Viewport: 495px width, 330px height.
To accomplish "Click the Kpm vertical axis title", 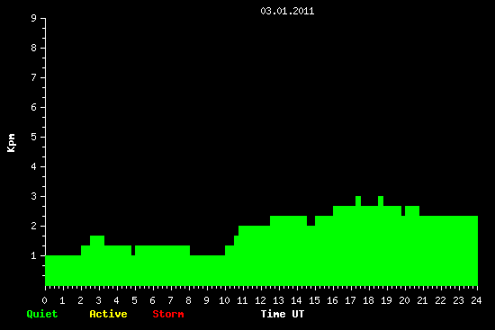I will click(x=12, y=143).
